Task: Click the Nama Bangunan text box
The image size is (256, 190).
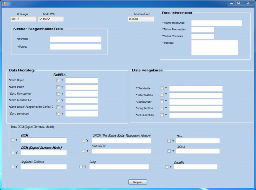Action: [x=216, y=23]
